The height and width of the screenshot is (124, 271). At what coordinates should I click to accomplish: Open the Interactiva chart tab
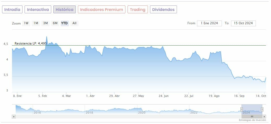[38, 10]
